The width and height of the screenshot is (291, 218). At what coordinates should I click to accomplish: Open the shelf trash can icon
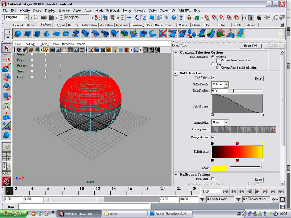coord(282,25)
